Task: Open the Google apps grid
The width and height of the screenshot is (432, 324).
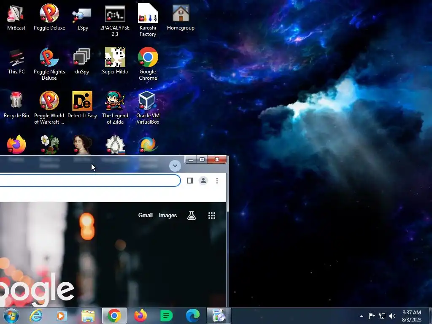Action: pos(212,216)
